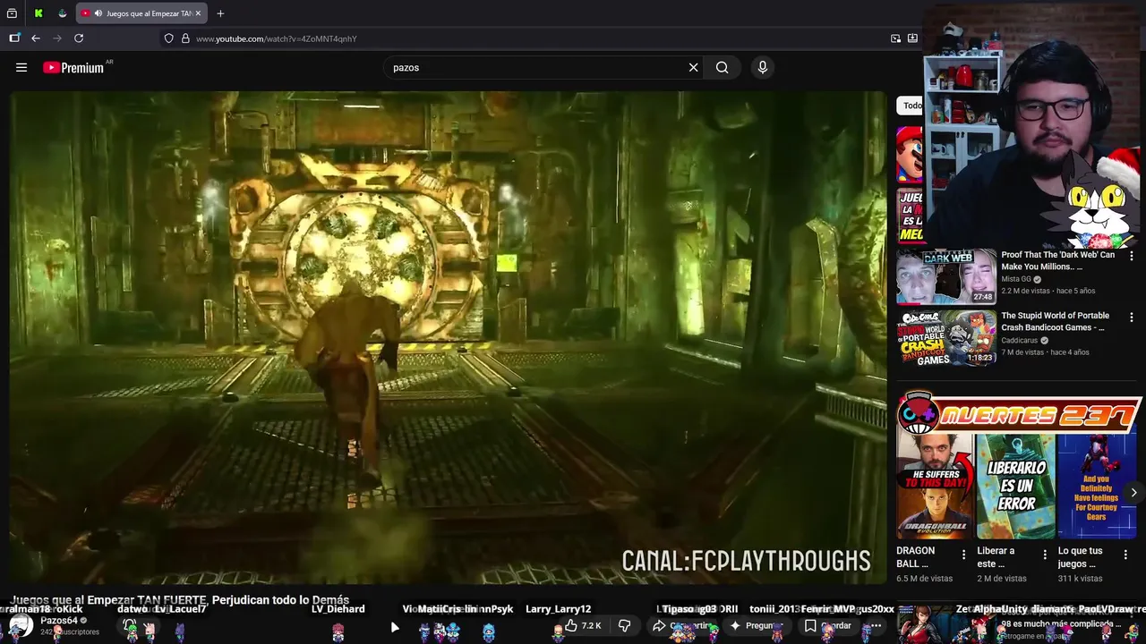The height and width of the screenshot is (644, 1146).
Task: Go forward with browser forward arrow
Action: click(x=57, y=38)
